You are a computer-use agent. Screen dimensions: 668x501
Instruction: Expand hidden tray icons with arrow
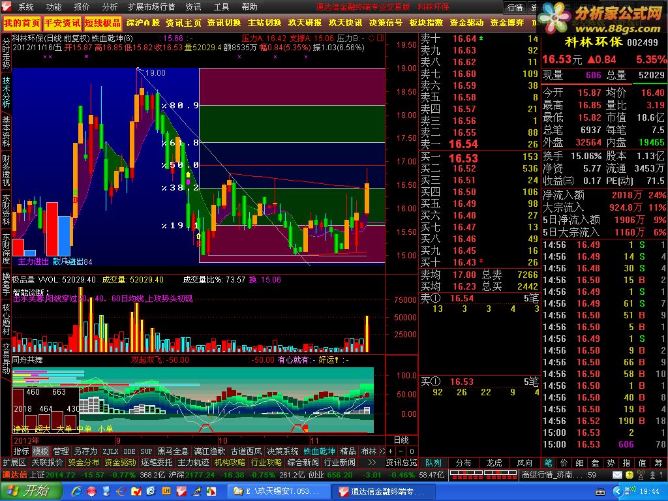click(x=617, y=492)
